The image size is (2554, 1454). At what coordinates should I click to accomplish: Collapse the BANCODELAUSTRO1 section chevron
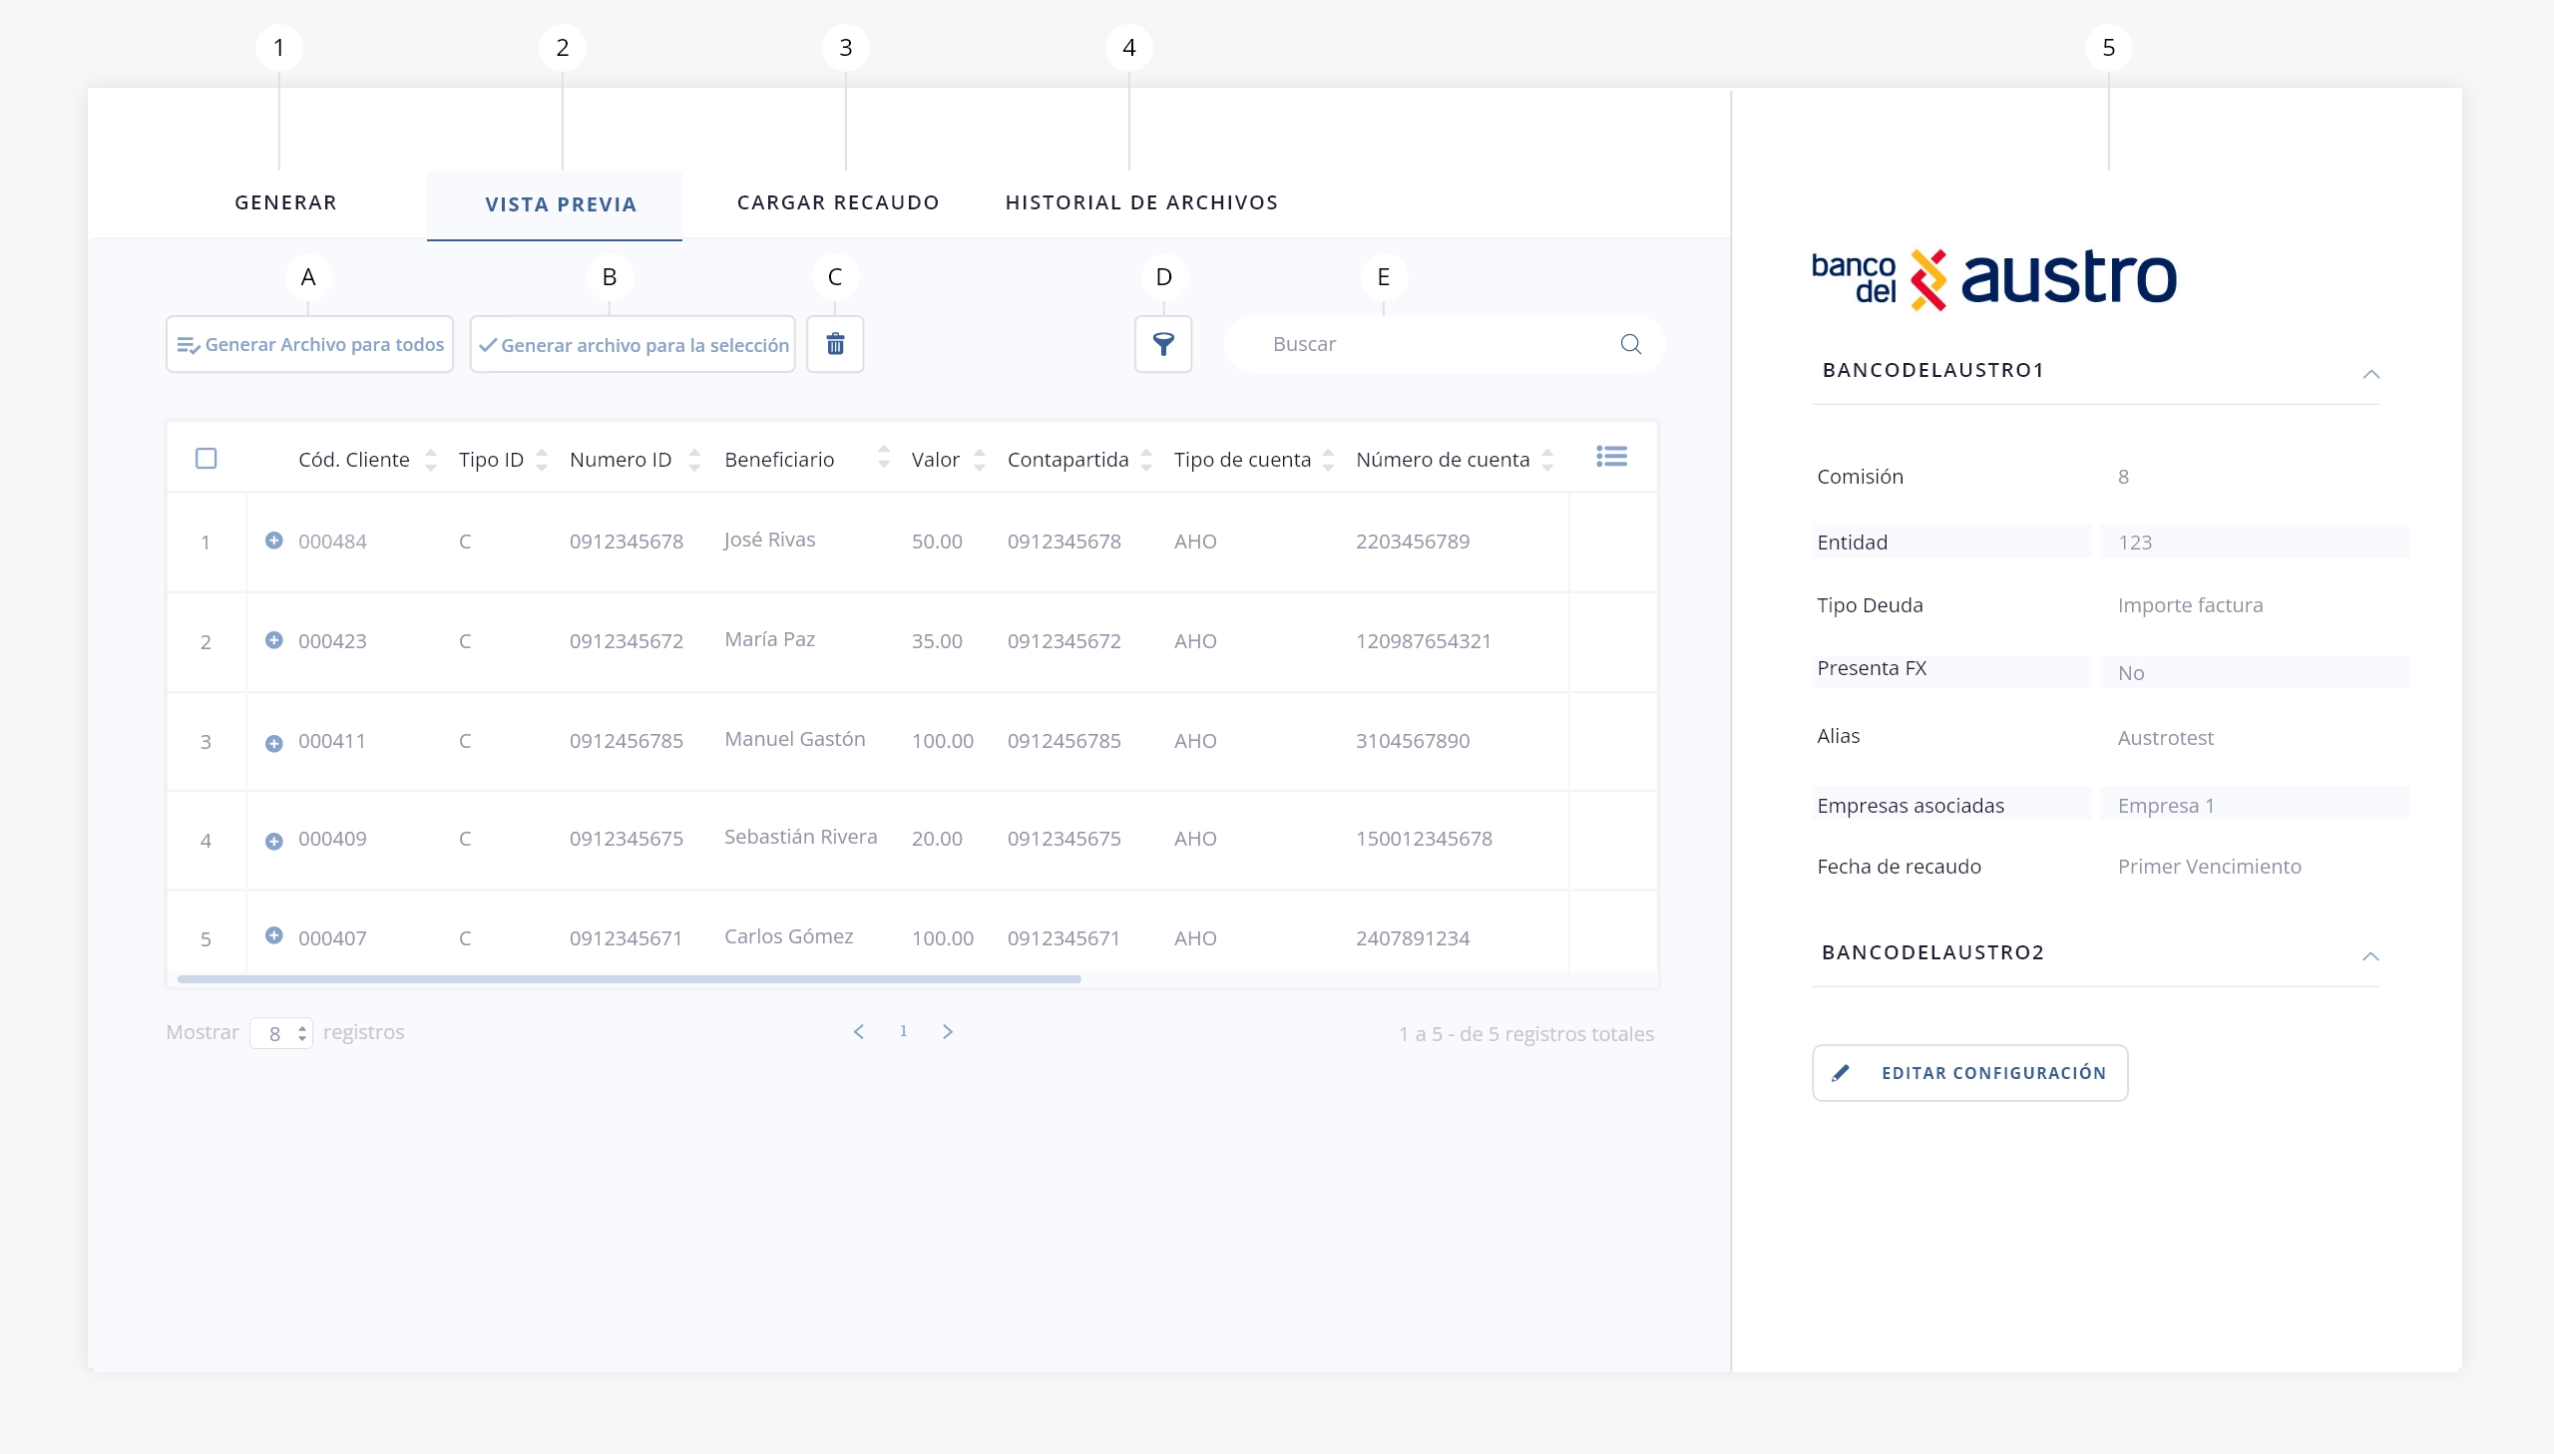click(2371, 374)
